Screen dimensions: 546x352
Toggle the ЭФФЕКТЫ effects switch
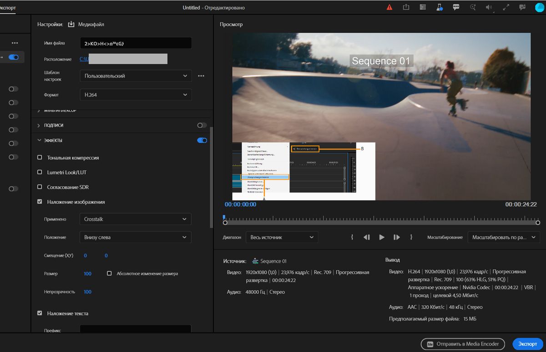pyautogui.click(x=202, y=140)
